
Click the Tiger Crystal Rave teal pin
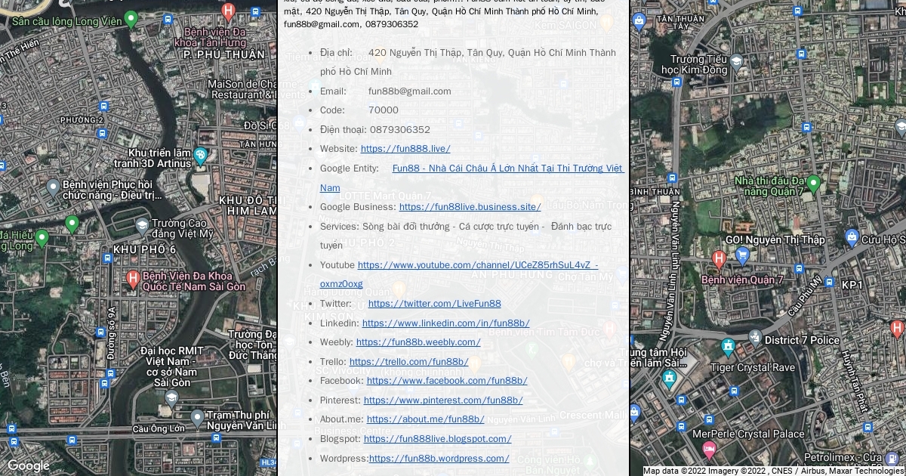pos(728,348)
